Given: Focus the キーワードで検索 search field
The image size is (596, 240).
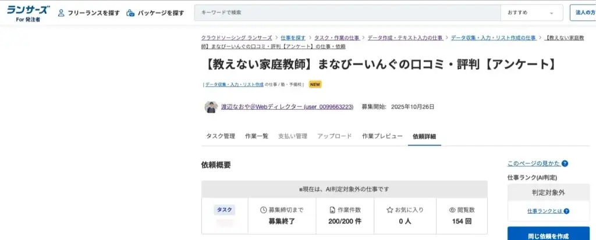Looking at the screenshot, I should tap(347, 13).
